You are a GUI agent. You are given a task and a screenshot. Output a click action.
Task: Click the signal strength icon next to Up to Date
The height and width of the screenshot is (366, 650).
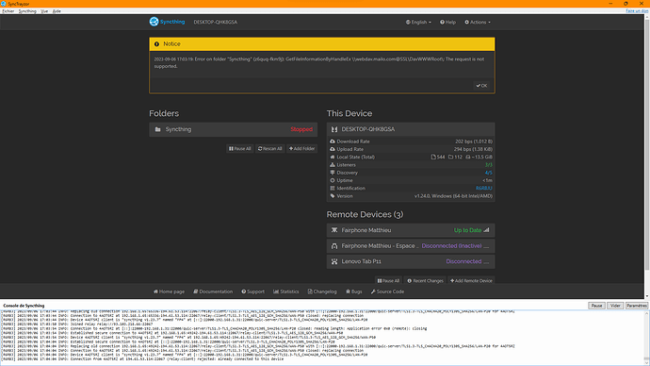click(487, 230)
